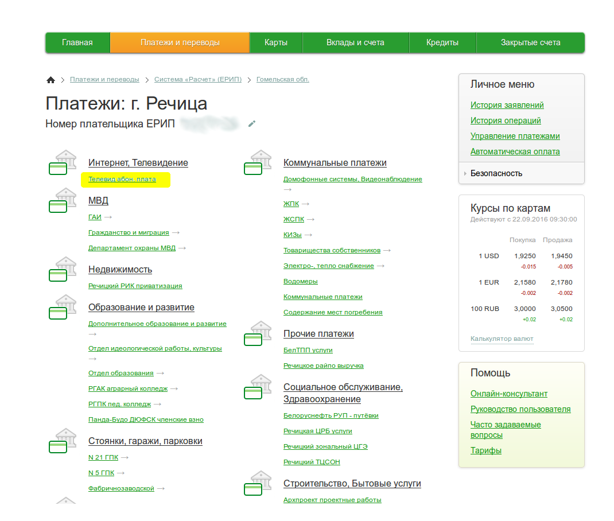Select БелТПП услуги
The width and height of the screenshot is (614, 521).
point(308,351)
